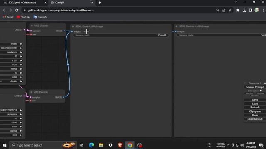This screenshot has height=149, width=266.
Task: Click the Load Default button
Action: (x=255, y=119)
